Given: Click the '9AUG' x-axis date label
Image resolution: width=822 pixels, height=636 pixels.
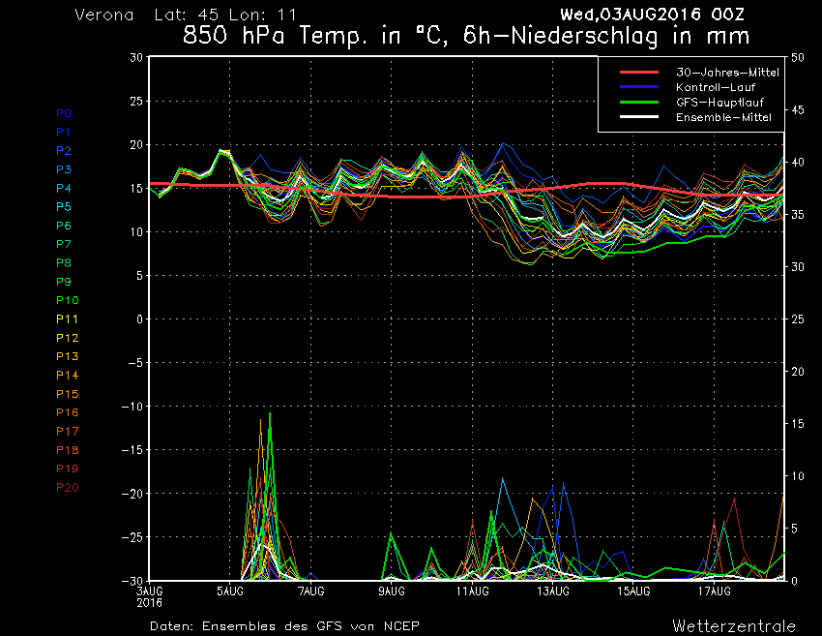Looking at the screenshot, I should [392, 591].
